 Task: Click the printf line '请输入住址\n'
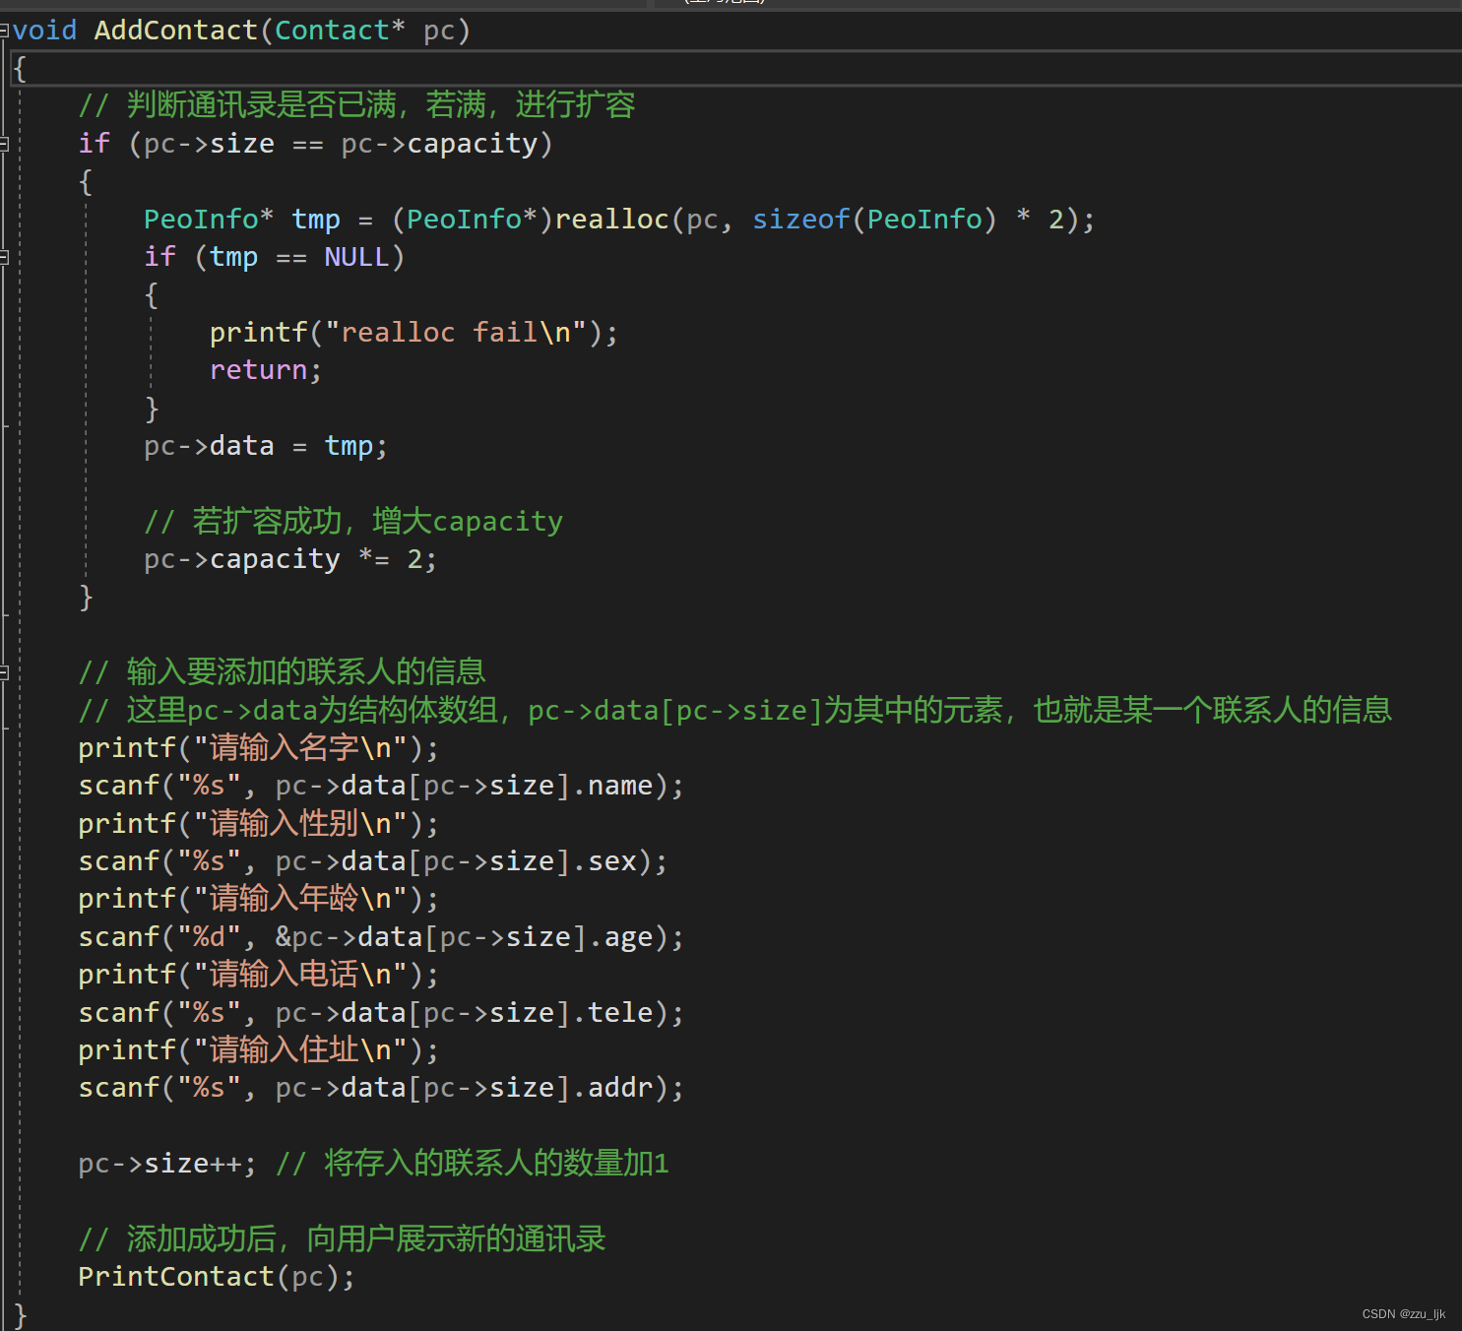tap(258, 1050)
